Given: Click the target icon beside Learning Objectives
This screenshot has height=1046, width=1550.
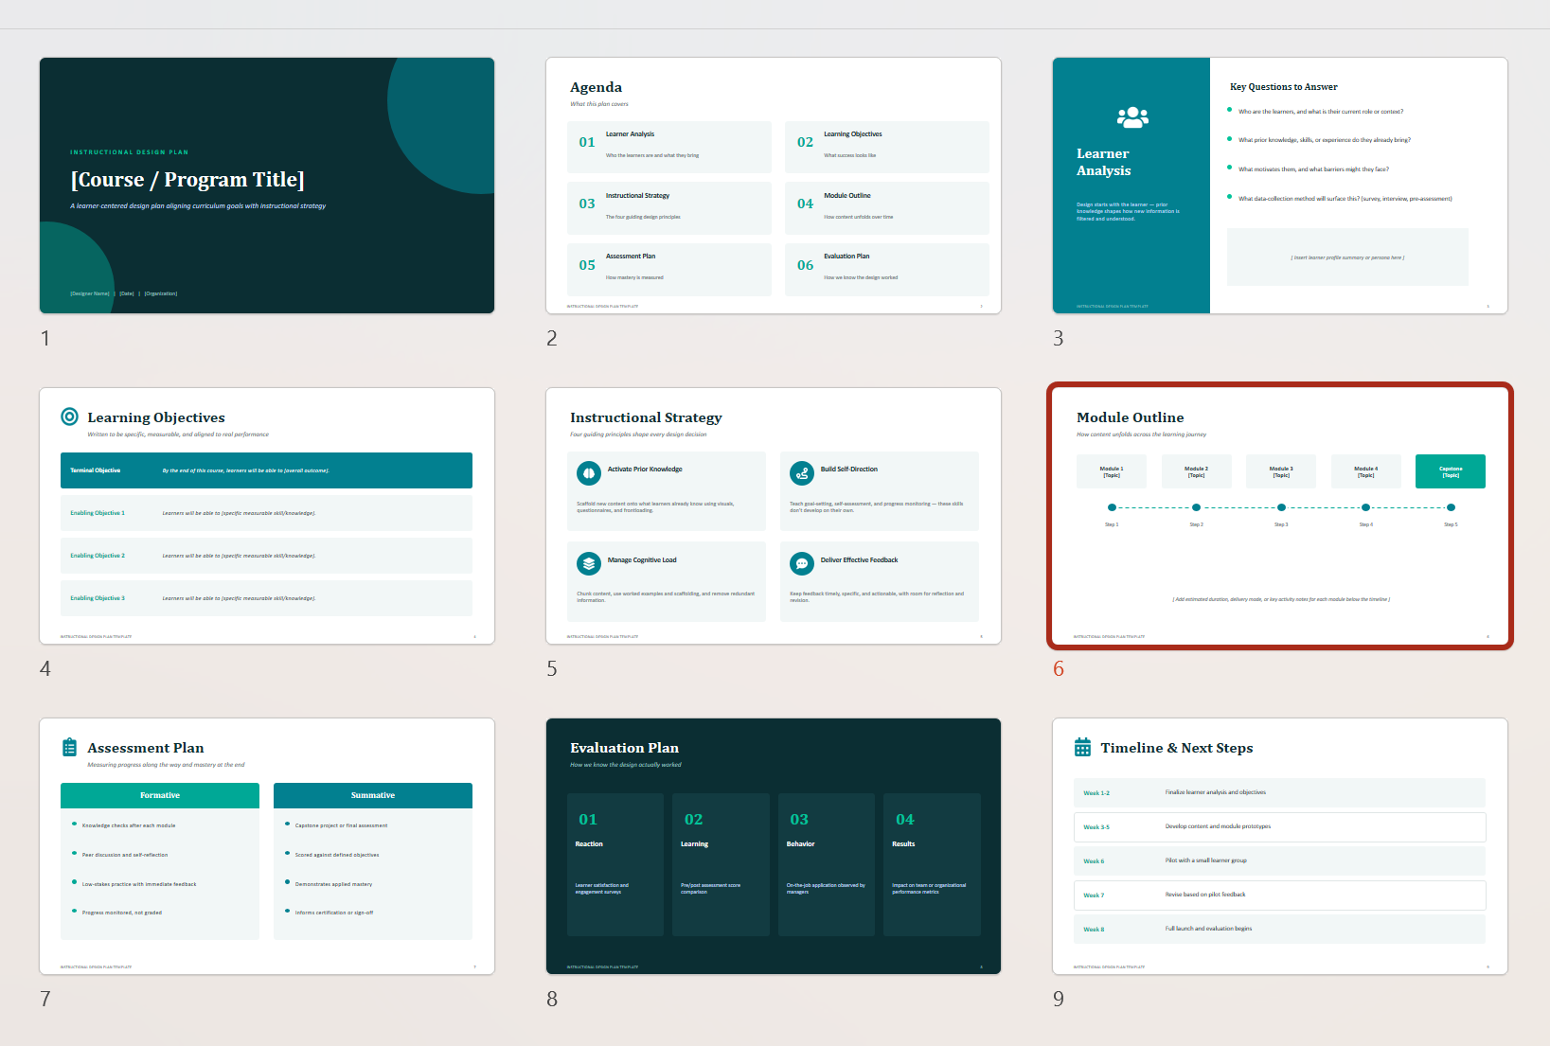Looking at the screenshot, I should pos(69,417).
